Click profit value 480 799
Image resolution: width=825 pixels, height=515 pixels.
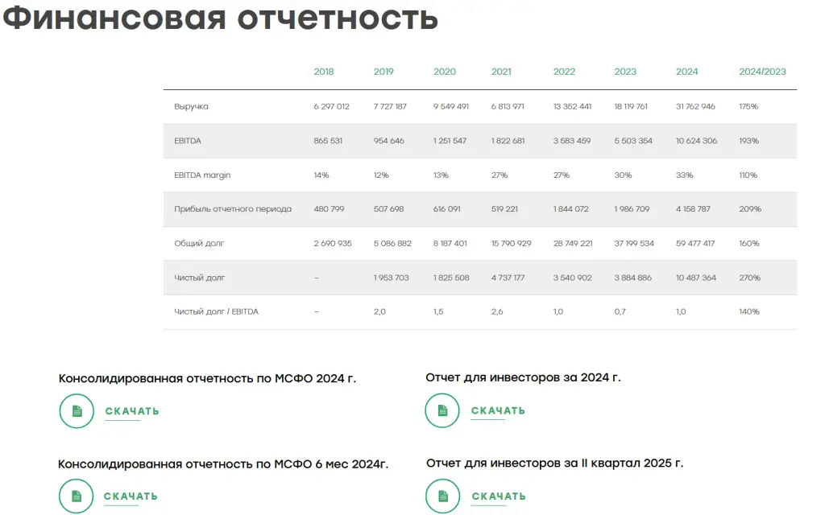pyautogui.click(x=329, y=209)
